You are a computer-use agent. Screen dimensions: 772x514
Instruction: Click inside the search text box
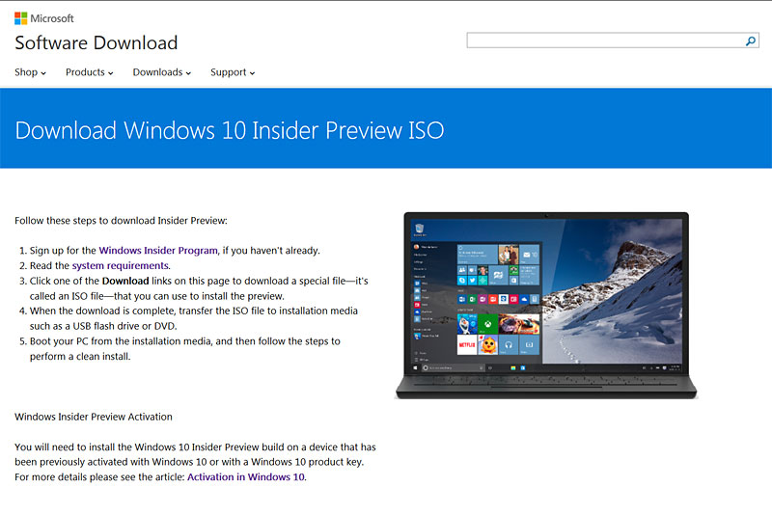[x=605, y=41]
